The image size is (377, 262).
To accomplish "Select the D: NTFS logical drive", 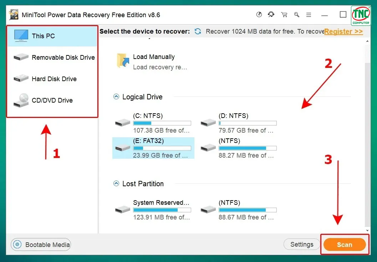I will click(239, 123).
